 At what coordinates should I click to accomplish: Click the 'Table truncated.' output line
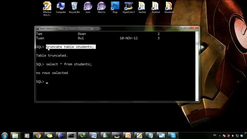point(52,56)
